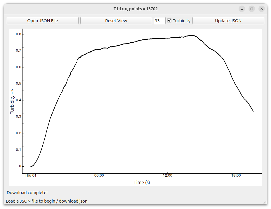Click the Load a JSON file status text
The width and height of the screenshot is (271, 209).
pyautogui.click(x=46, y=201)
